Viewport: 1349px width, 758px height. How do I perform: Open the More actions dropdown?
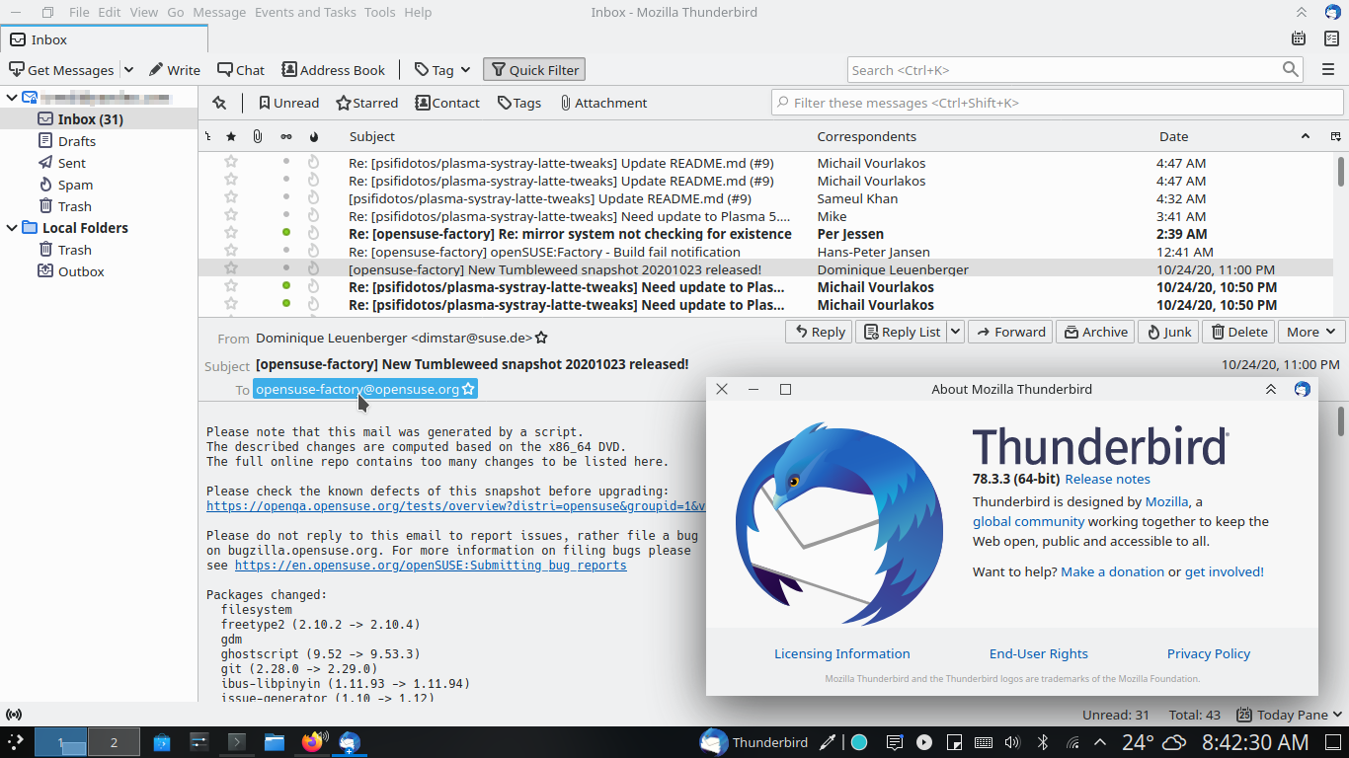(1311, 332)
